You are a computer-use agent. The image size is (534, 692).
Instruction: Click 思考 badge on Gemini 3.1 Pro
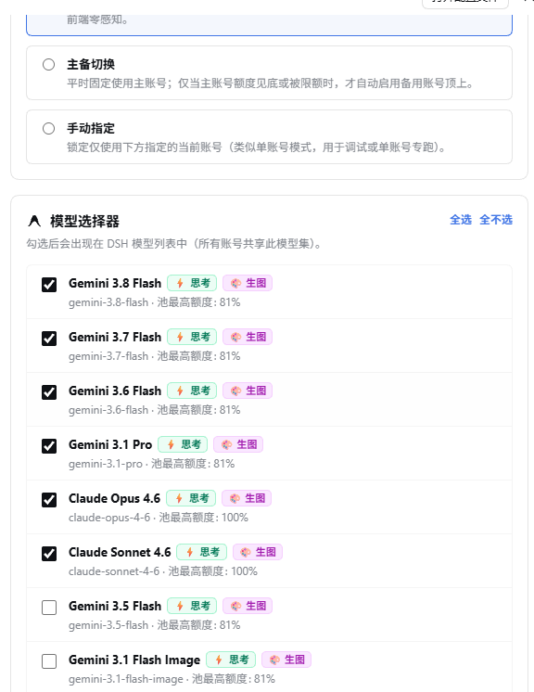click(x=183, y=444)
